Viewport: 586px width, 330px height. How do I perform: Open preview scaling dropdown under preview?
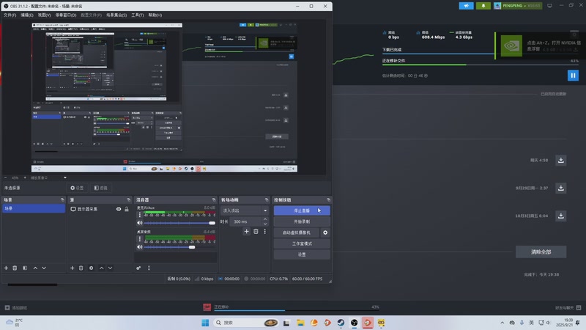coord(65,177)
